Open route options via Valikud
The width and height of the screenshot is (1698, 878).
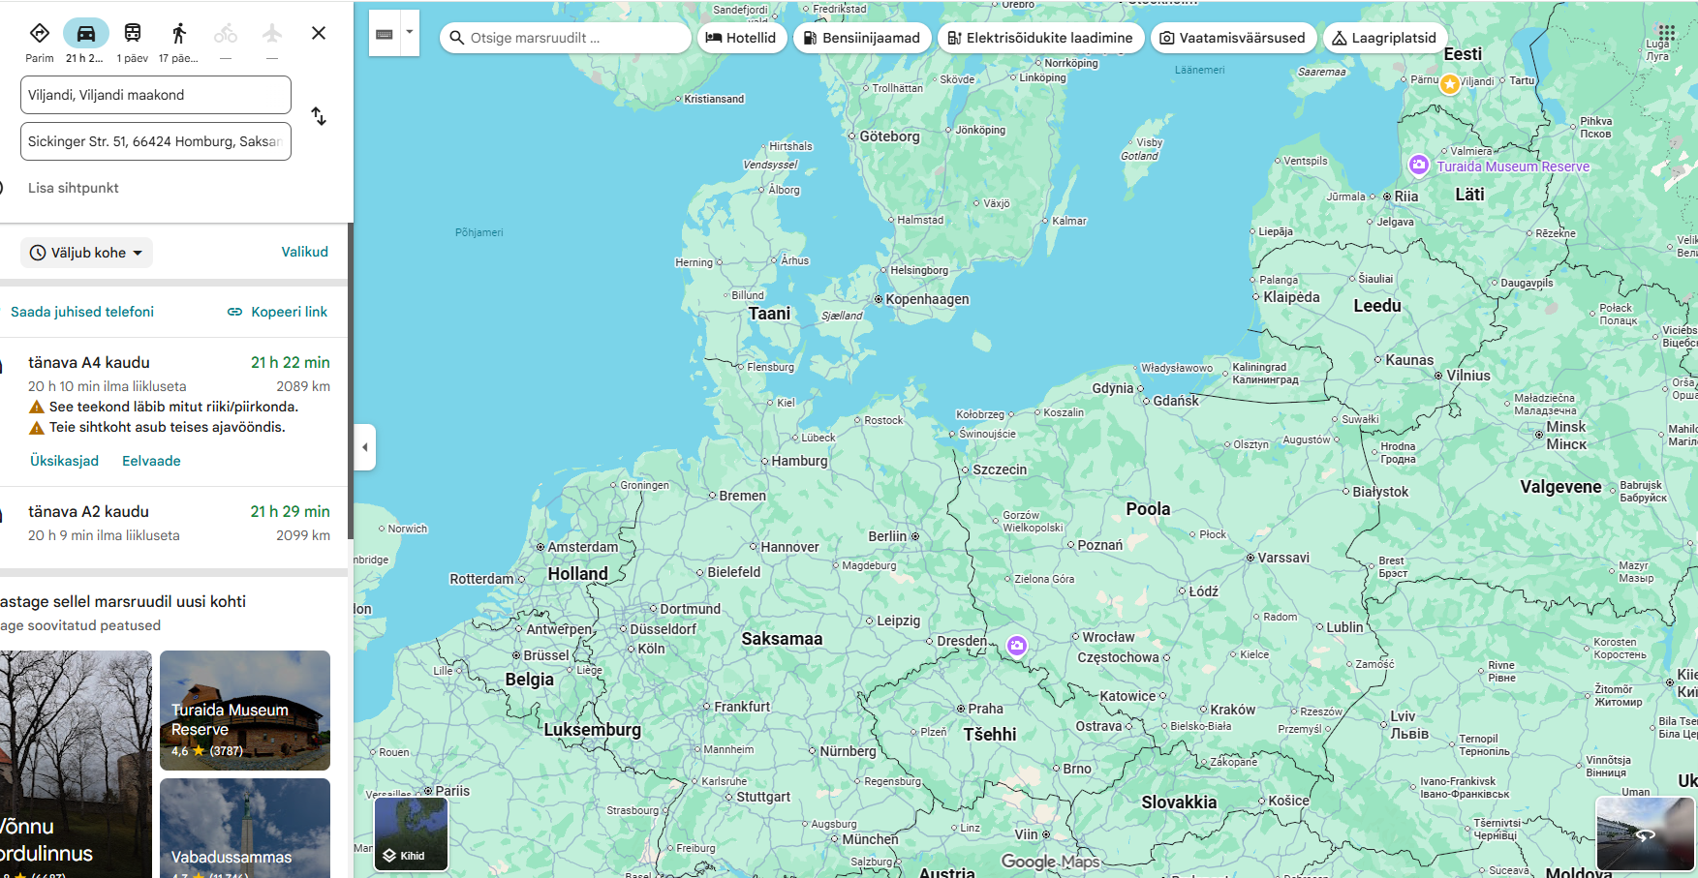(x=304, y=252)
